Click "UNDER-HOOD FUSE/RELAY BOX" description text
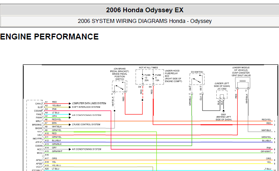The height and width of the screenshot is (171, 279). [173, 76]
